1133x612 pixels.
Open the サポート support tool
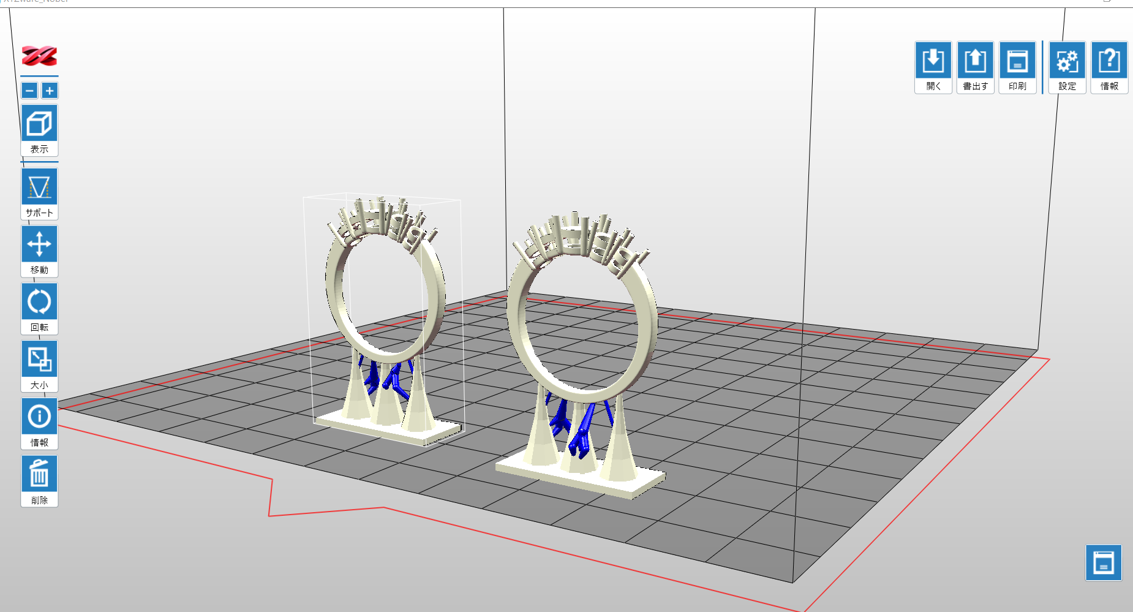39,194
